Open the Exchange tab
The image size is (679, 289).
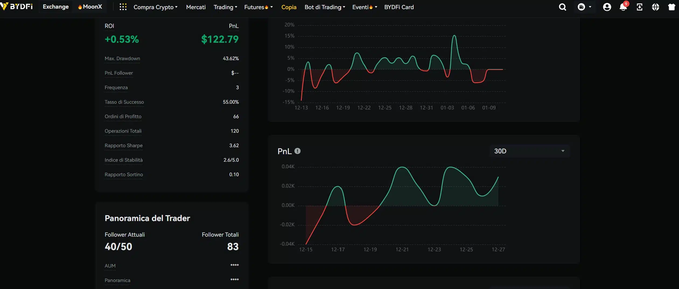55,6
